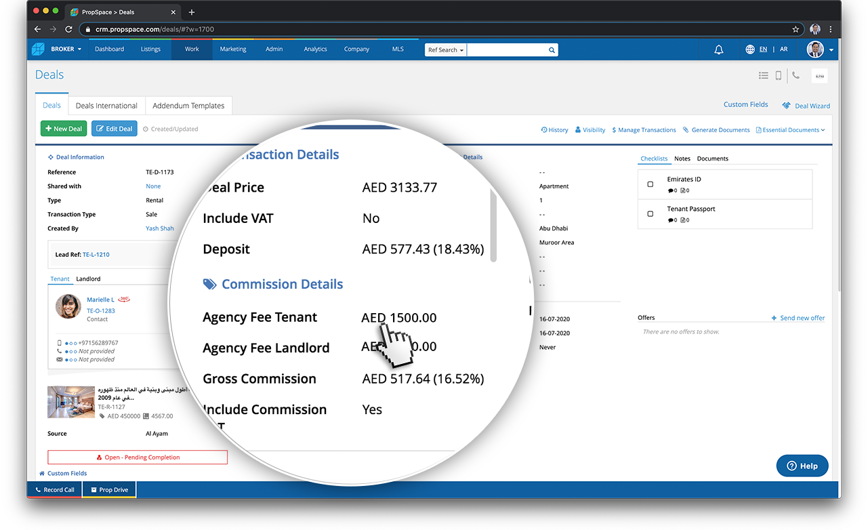Screen dimensions: 868x530
Task: Click the phone icon near the Deals header
Action: click(795, 75)
